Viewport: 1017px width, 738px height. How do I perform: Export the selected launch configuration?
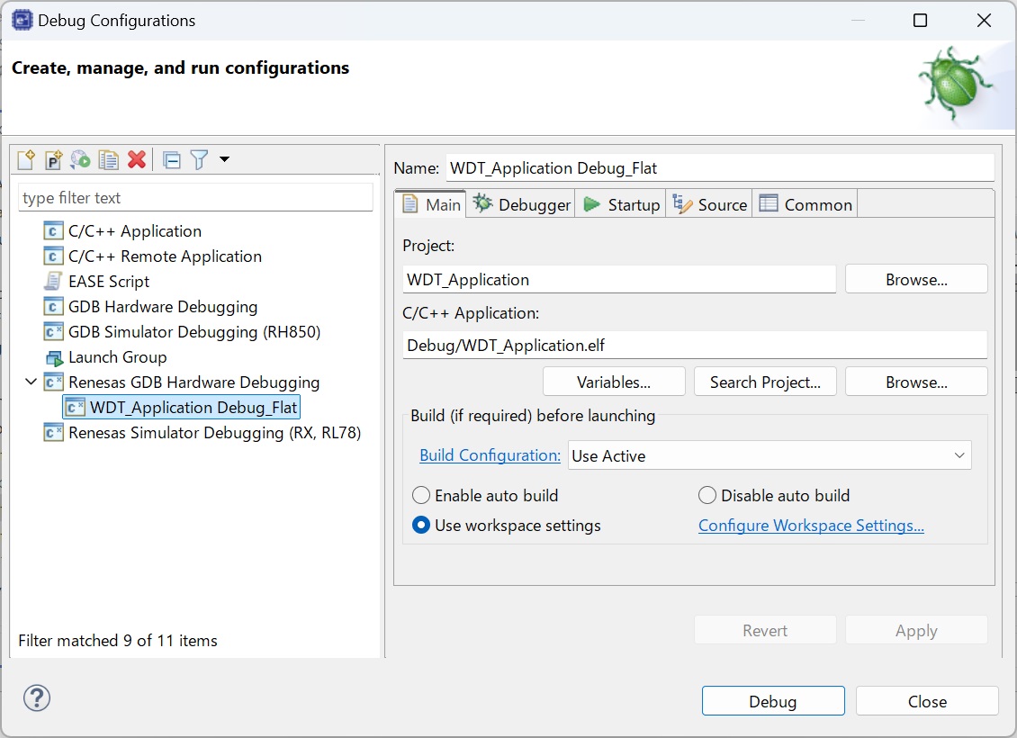pos(80,159)
